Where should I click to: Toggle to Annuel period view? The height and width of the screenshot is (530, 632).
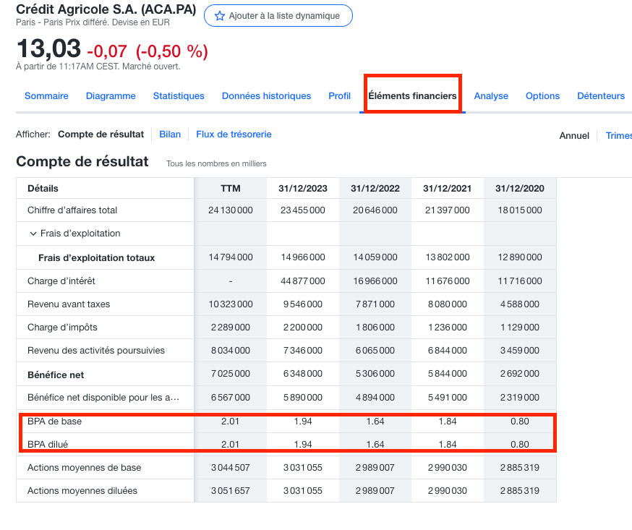click(x=574, y=136)
